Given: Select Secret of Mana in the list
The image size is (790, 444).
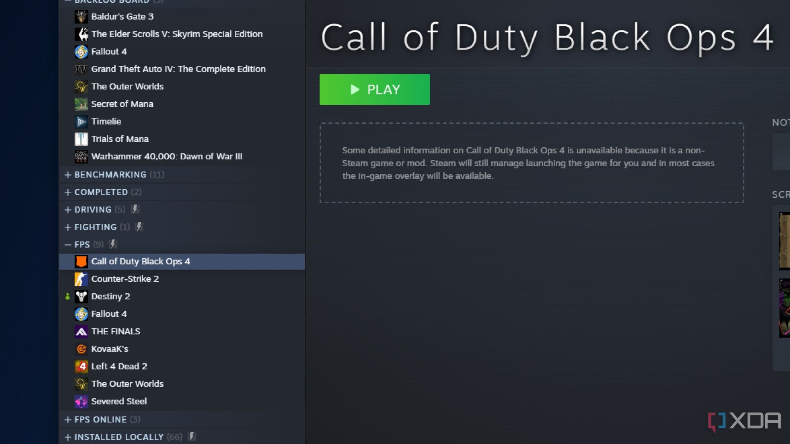Looking at the screenshot, I should pos(182,104).
